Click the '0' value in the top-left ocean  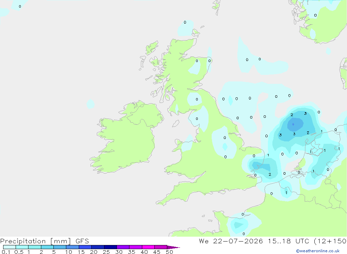(20, 7)
